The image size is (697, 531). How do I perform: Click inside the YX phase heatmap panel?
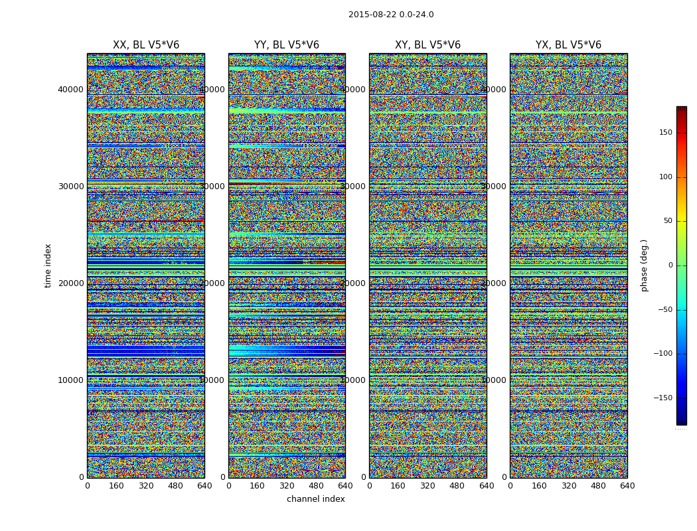(568, 265)
